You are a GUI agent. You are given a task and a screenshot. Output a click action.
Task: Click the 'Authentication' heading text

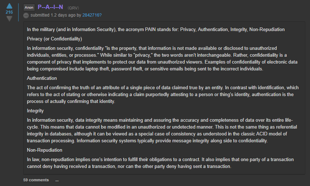[x=42, y=78]
